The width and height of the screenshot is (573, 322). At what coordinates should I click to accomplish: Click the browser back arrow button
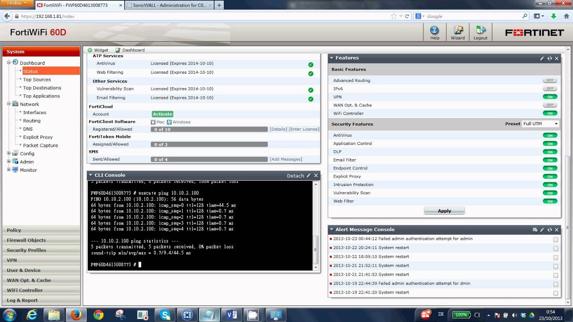pos(7,16)
